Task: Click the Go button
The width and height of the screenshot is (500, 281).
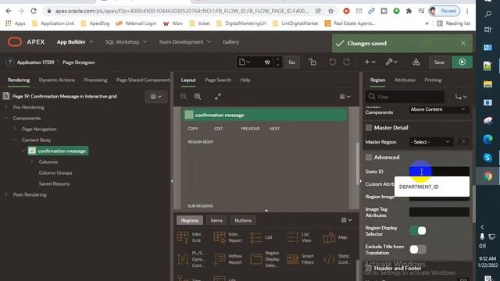Action: click(291, 62)
